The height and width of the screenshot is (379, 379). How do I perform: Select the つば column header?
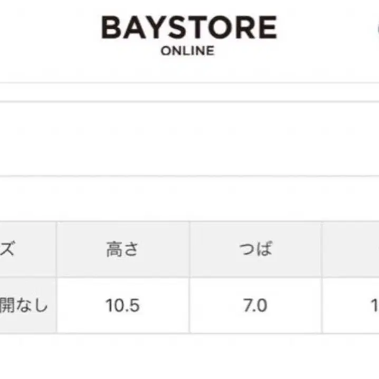tap(255, 249)
